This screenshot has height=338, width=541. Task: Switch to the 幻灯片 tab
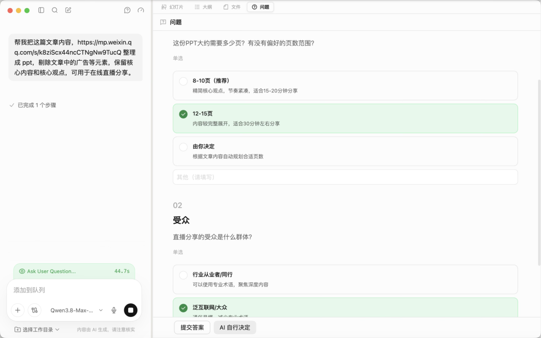point(172,7)
